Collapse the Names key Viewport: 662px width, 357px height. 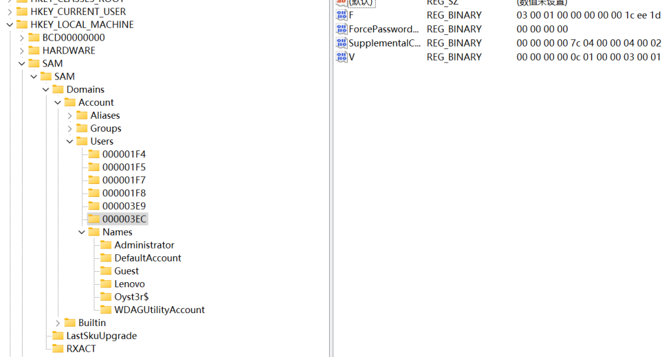(81, 232)
